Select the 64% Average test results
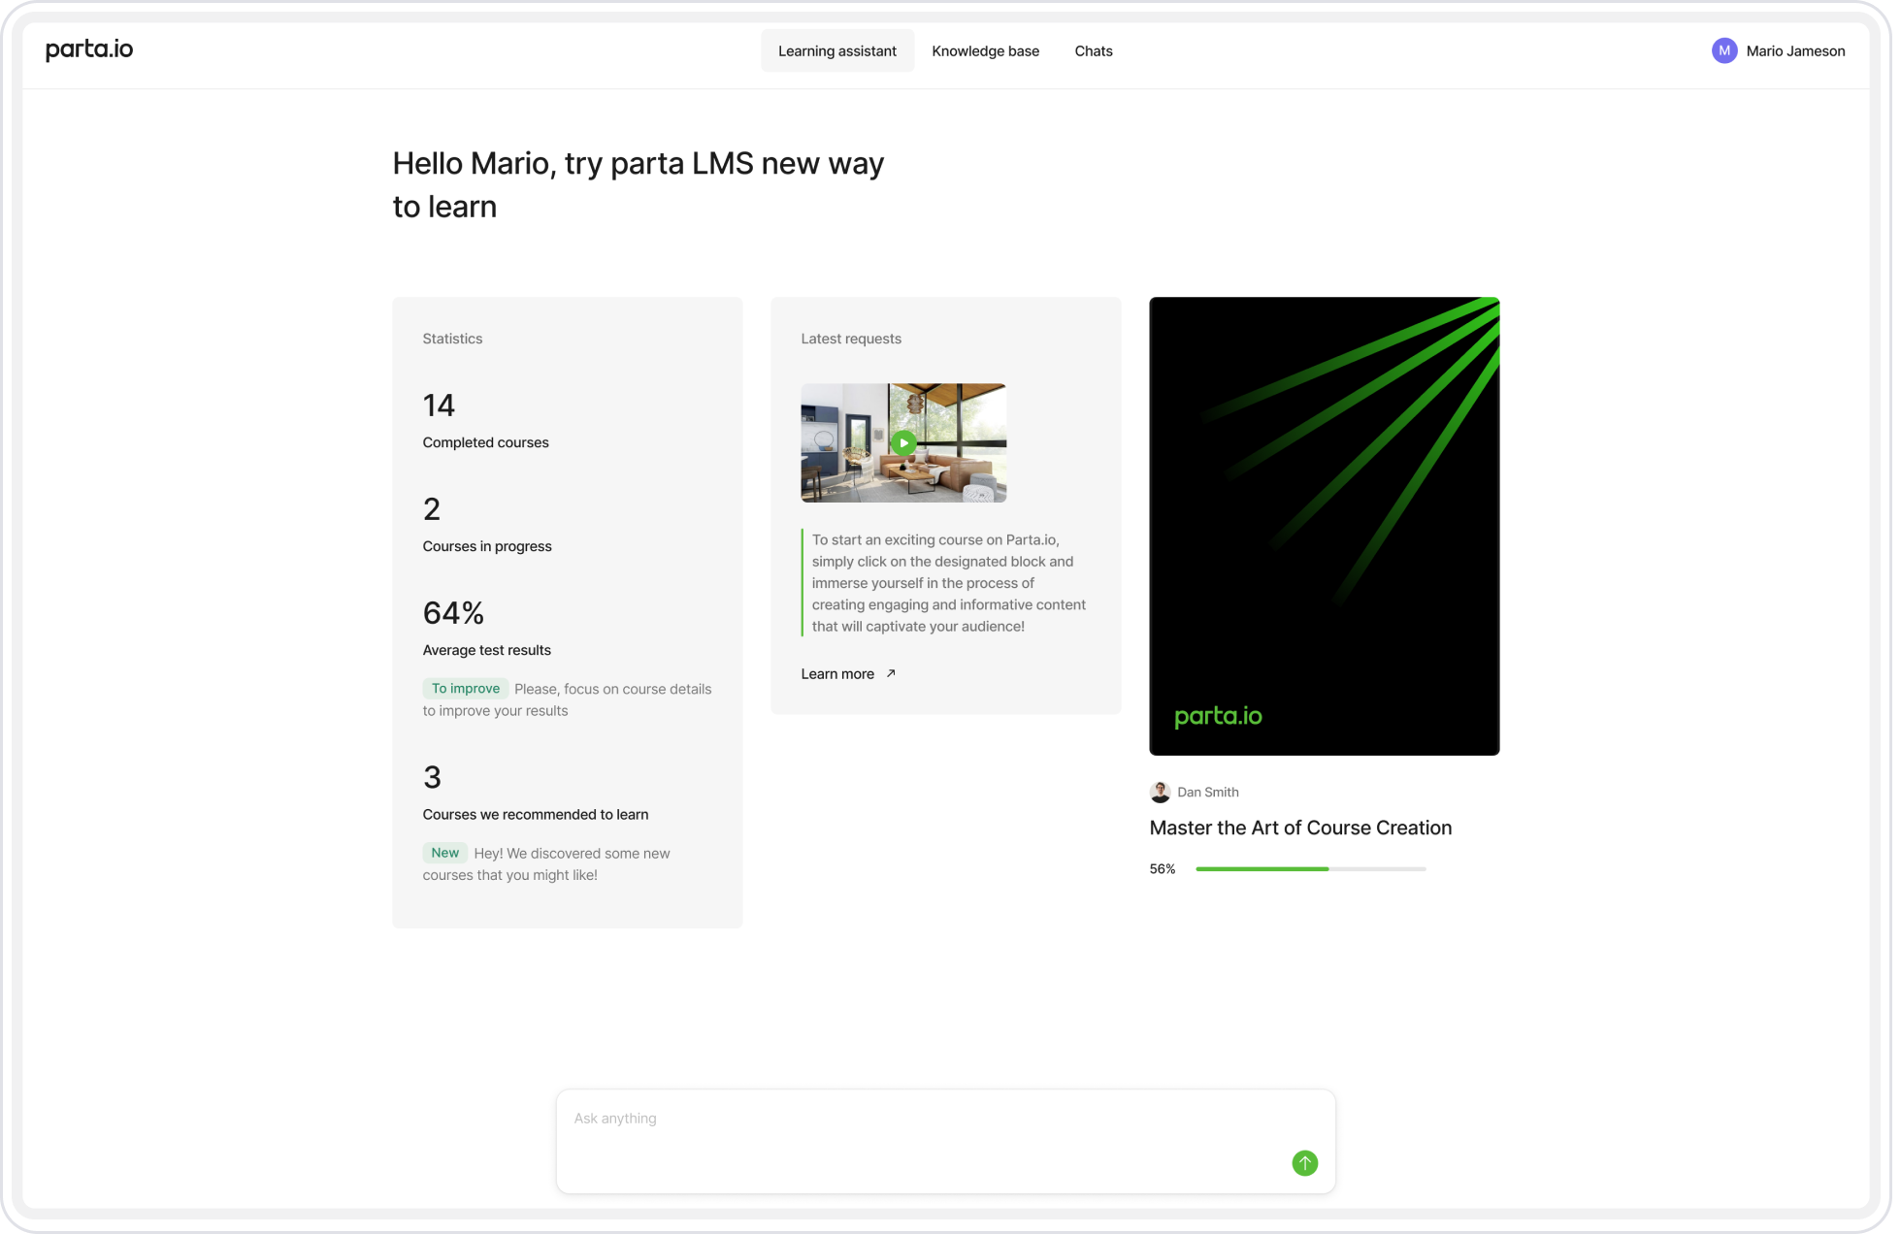This screenshot has width=1901, height=1234. 489,629
